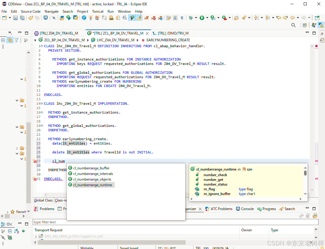Toggle Link With Editor in the Outline view
Image resolution: width=325 pixels, height=249 pixels.
point(10,40)
